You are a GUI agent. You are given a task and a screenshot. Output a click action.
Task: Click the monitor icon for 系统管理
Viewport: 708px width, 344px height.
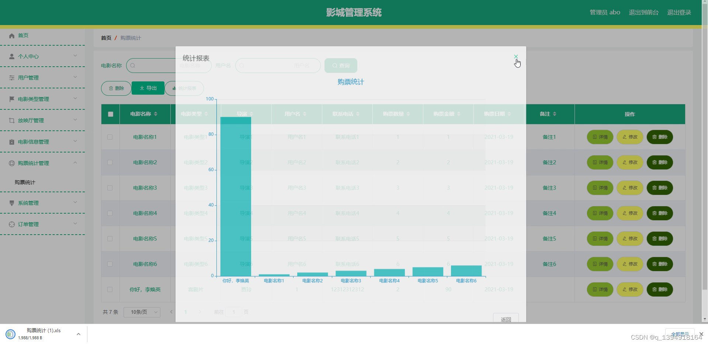pyautogui.click(x=12, y=203)
